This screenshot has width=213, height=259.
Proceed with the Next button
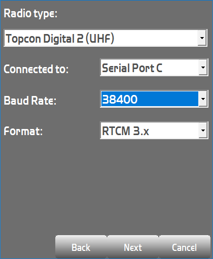[133, 247]
